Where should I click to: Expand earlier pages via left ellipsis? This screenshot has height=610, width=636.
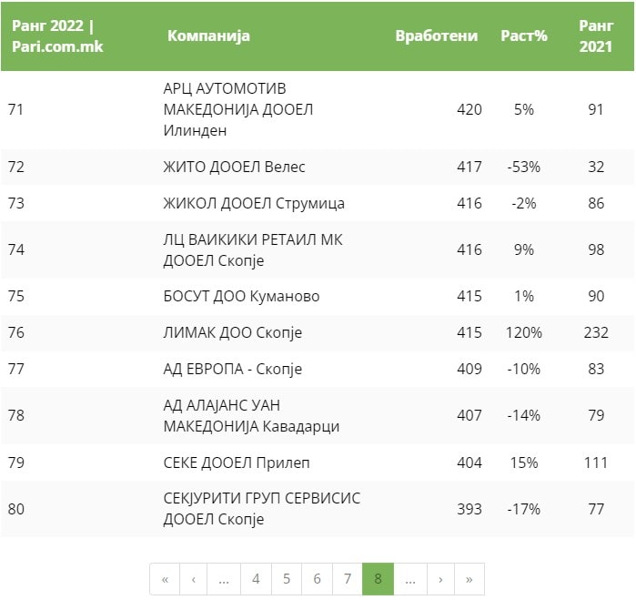pyautogui.click(x=224, y=579)
